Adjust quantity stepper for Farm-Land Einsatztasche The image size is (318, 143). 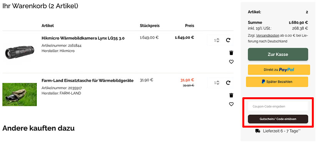tap(218, 83)
